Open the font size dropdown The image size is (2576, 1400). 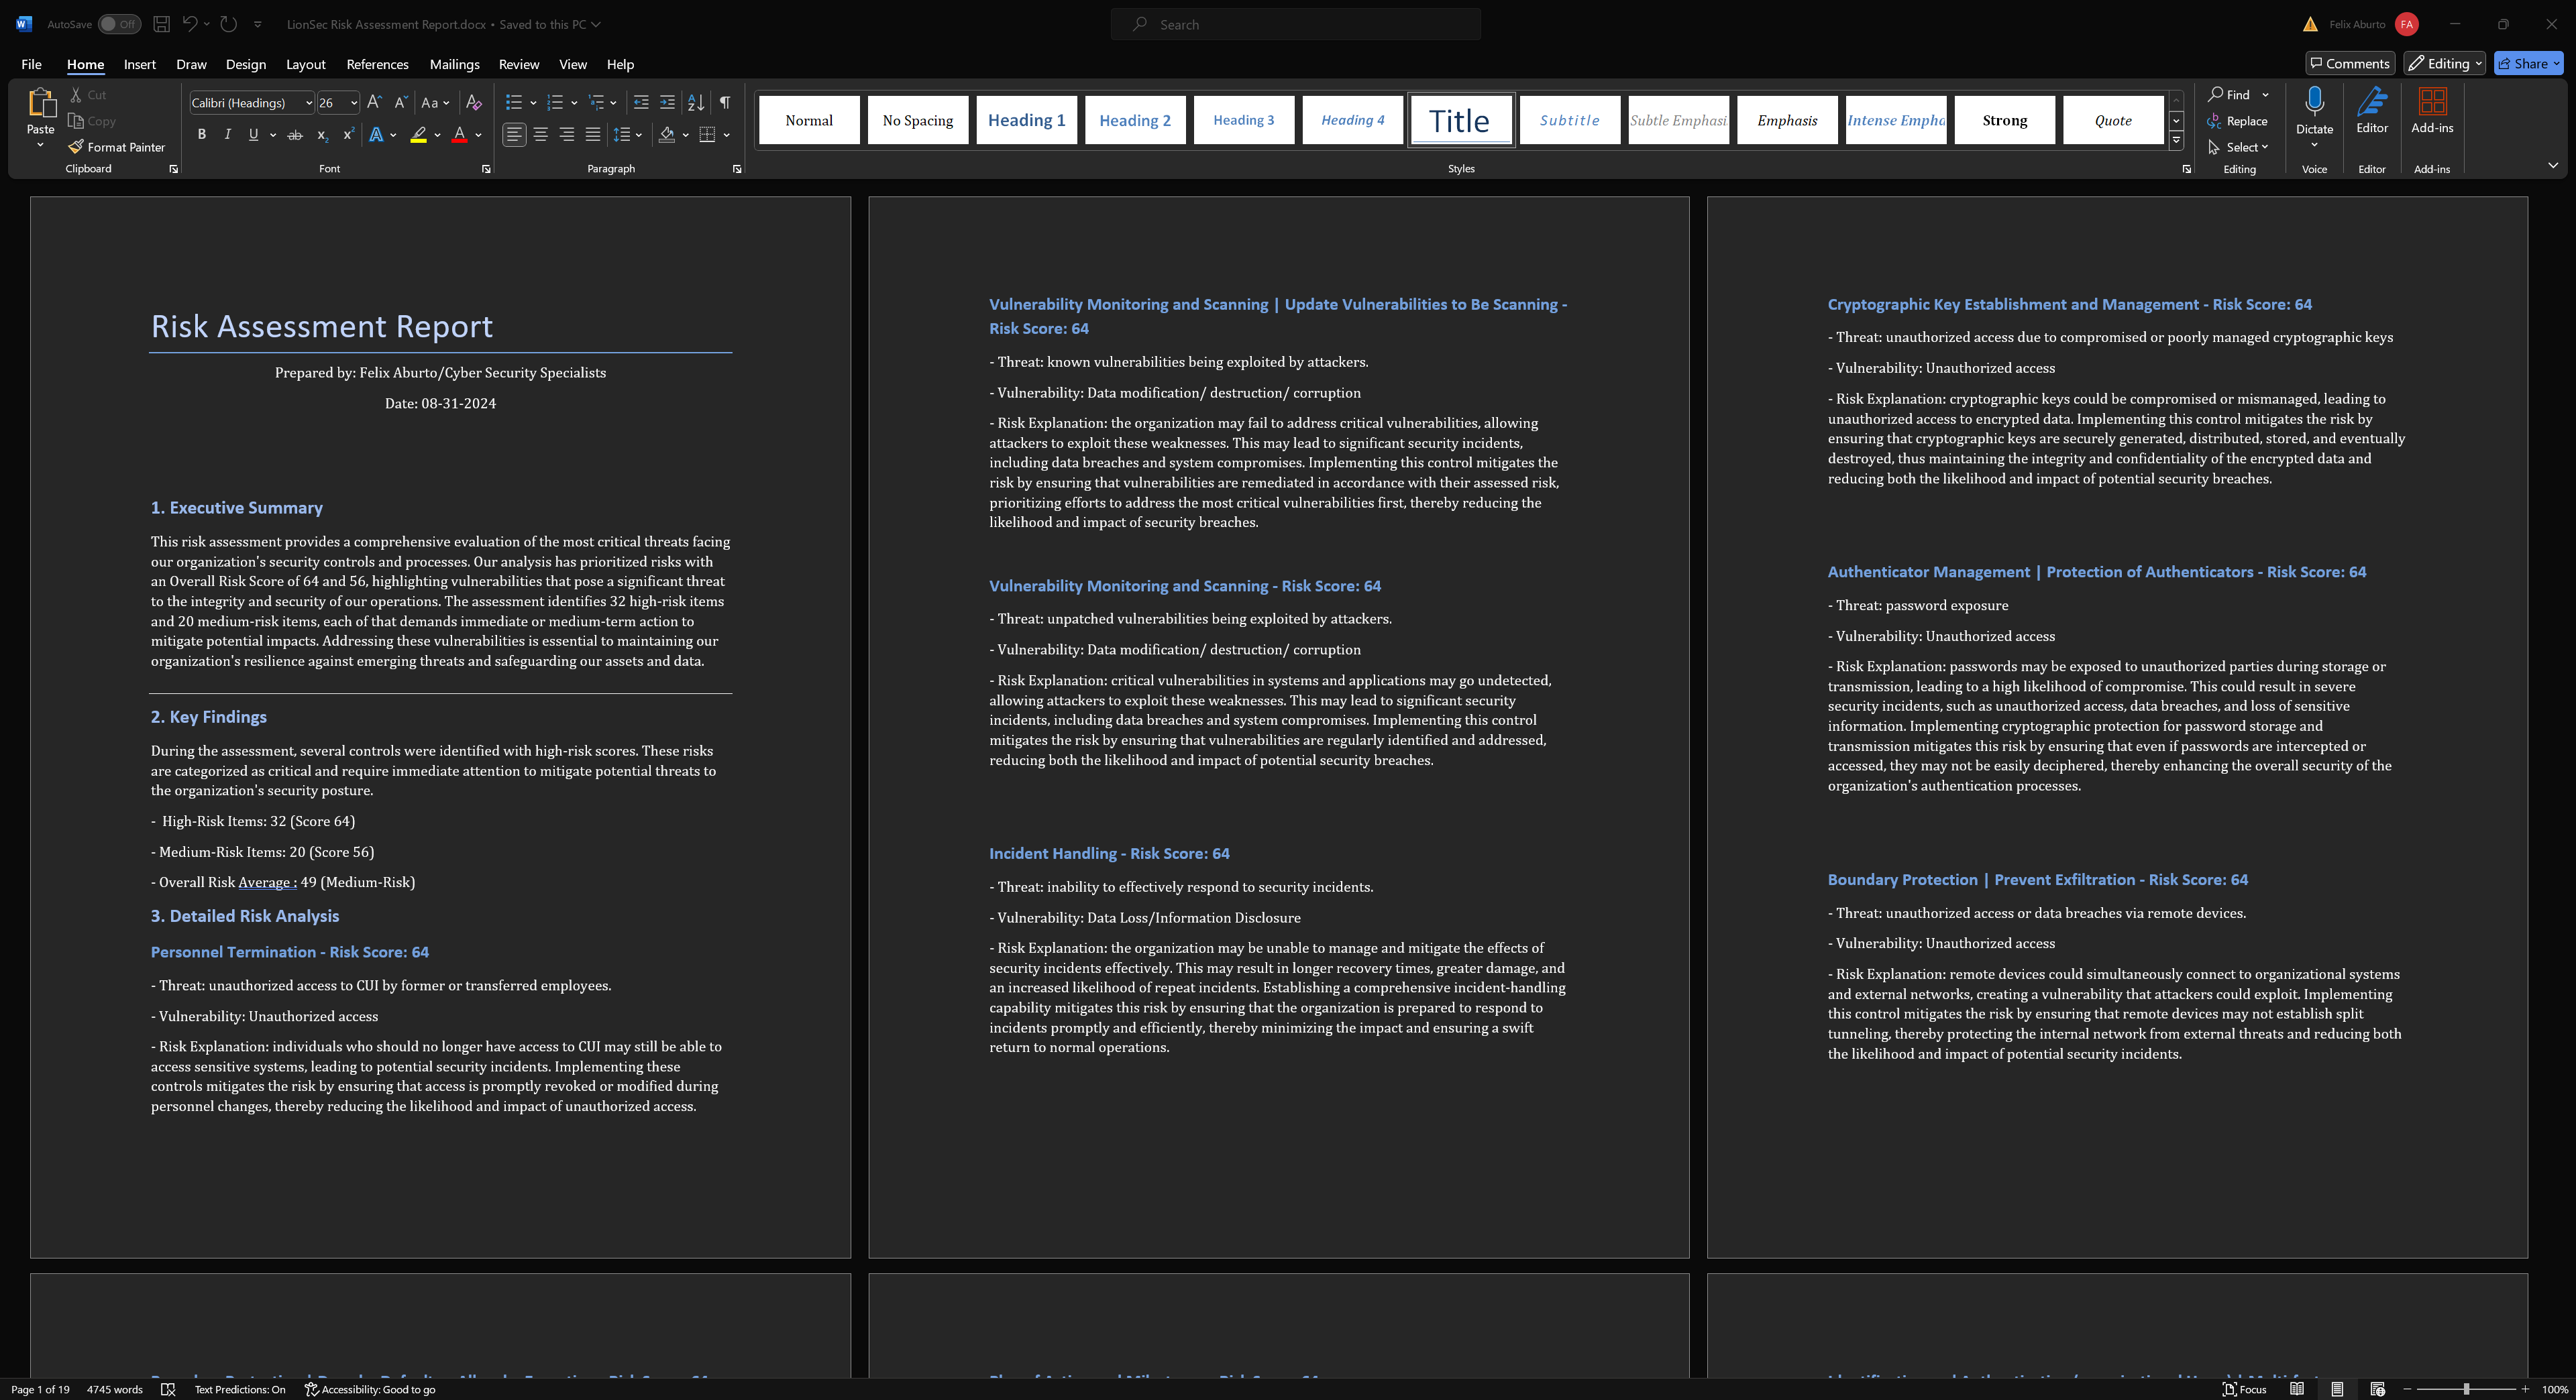point(353,102)
